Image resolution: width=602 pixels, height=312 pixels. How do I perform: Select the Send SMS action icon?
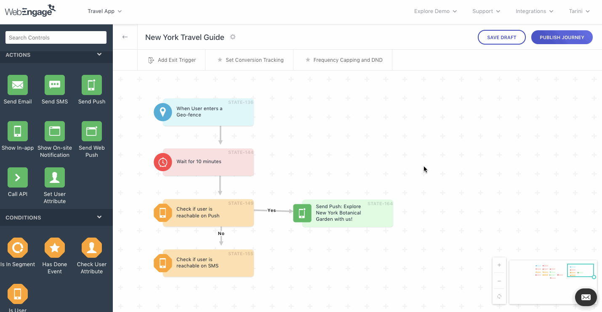(54, 85)
